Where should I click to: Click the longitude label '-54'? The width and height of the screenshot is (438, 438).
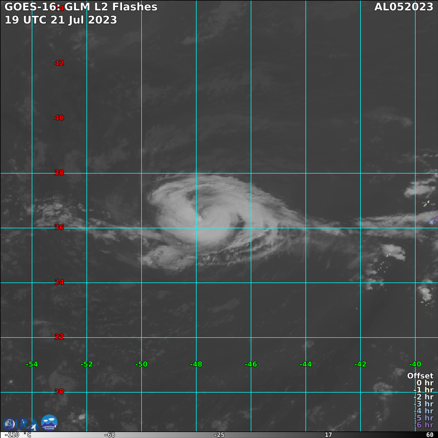coord(32,364)
